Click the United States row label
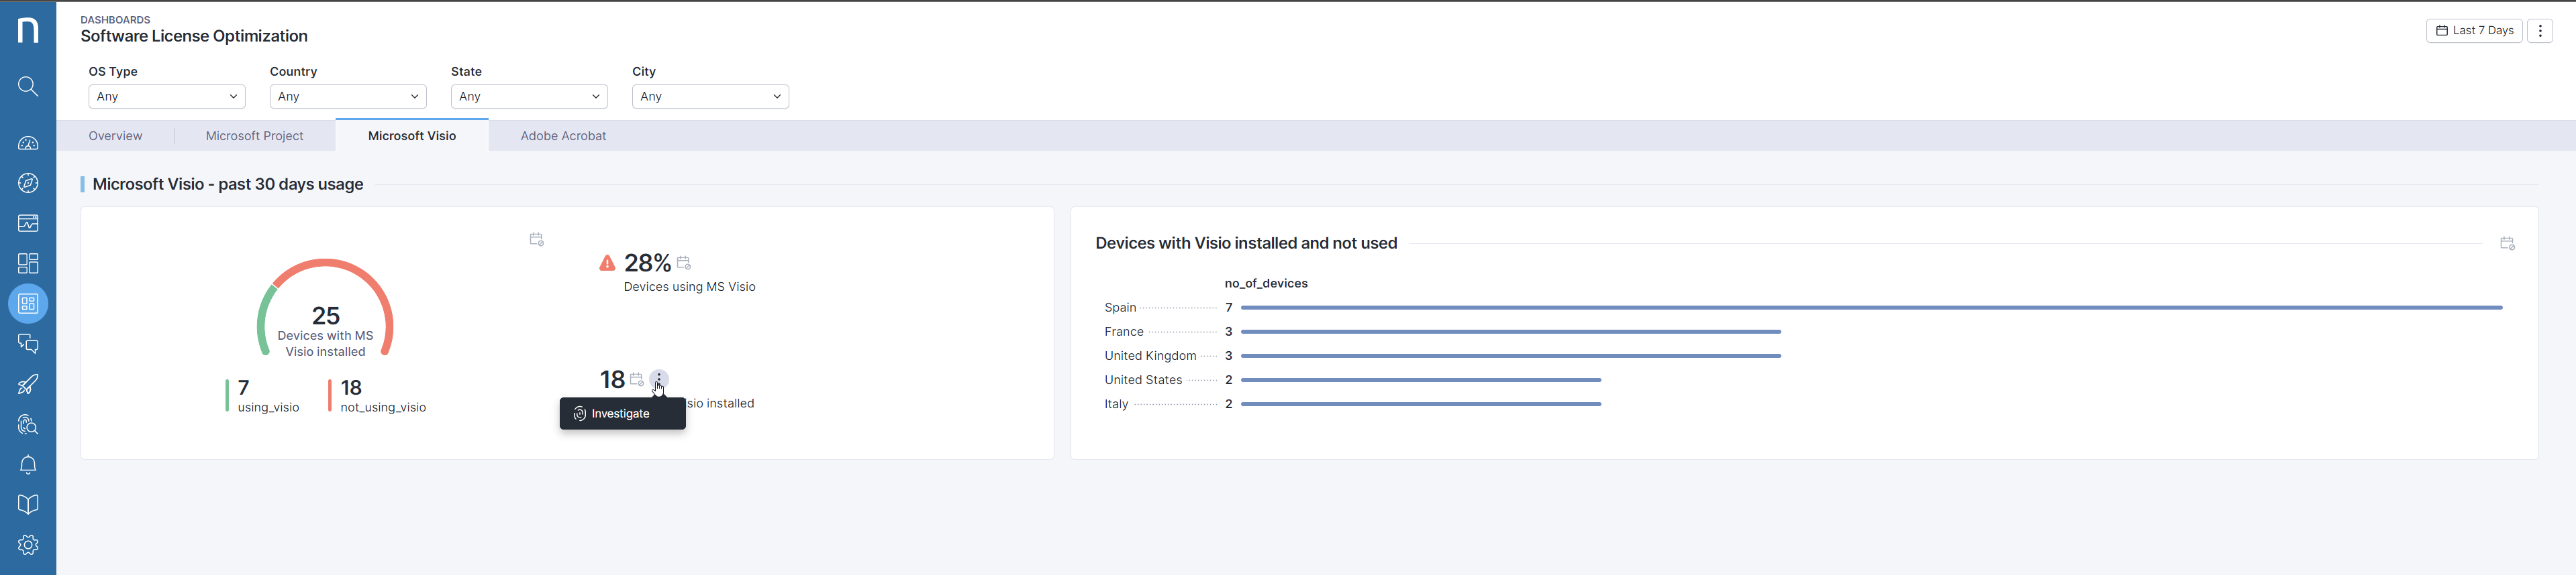 pyautogui.click(x=1143, y=381)
